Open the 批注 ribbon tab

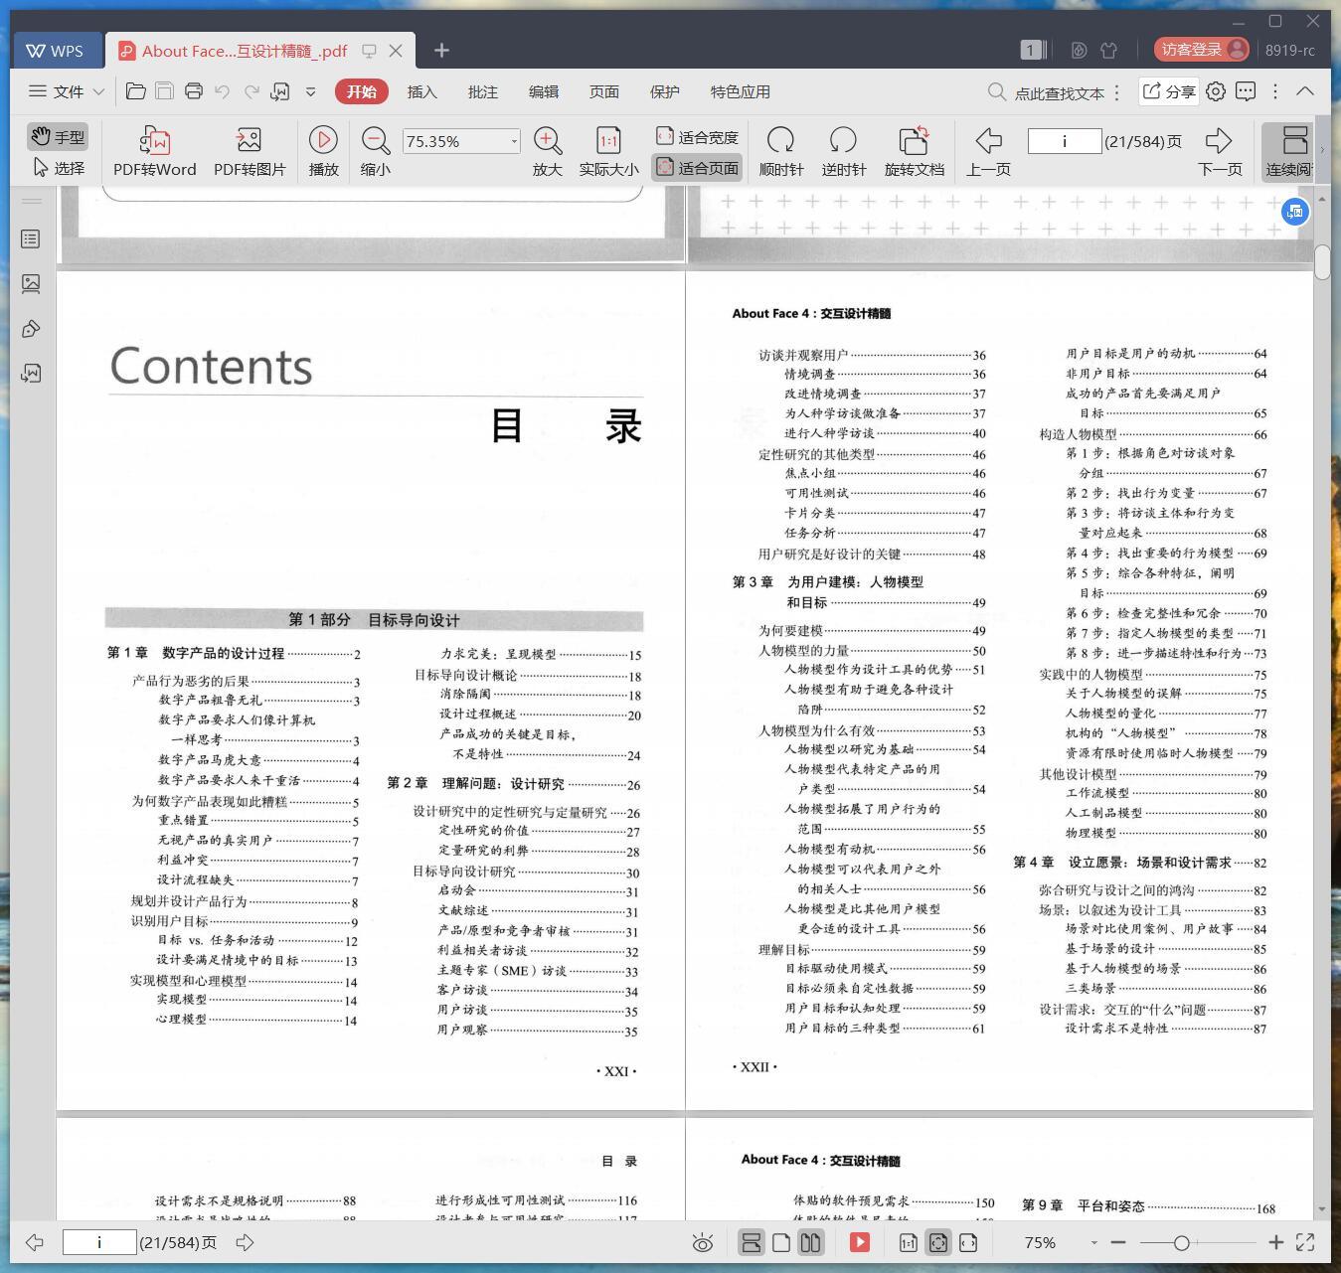point(482,91)
